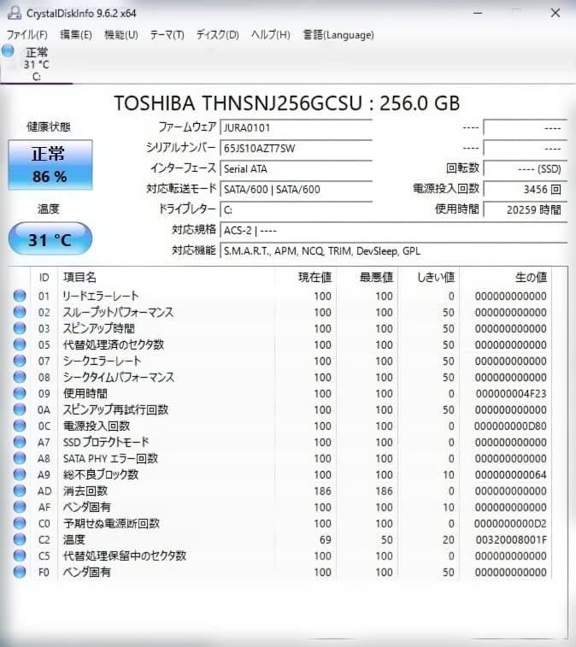The height and width of the screenshot is (647, 576).
Task: Click status orb for C2 温度
Action: point(20,539)
